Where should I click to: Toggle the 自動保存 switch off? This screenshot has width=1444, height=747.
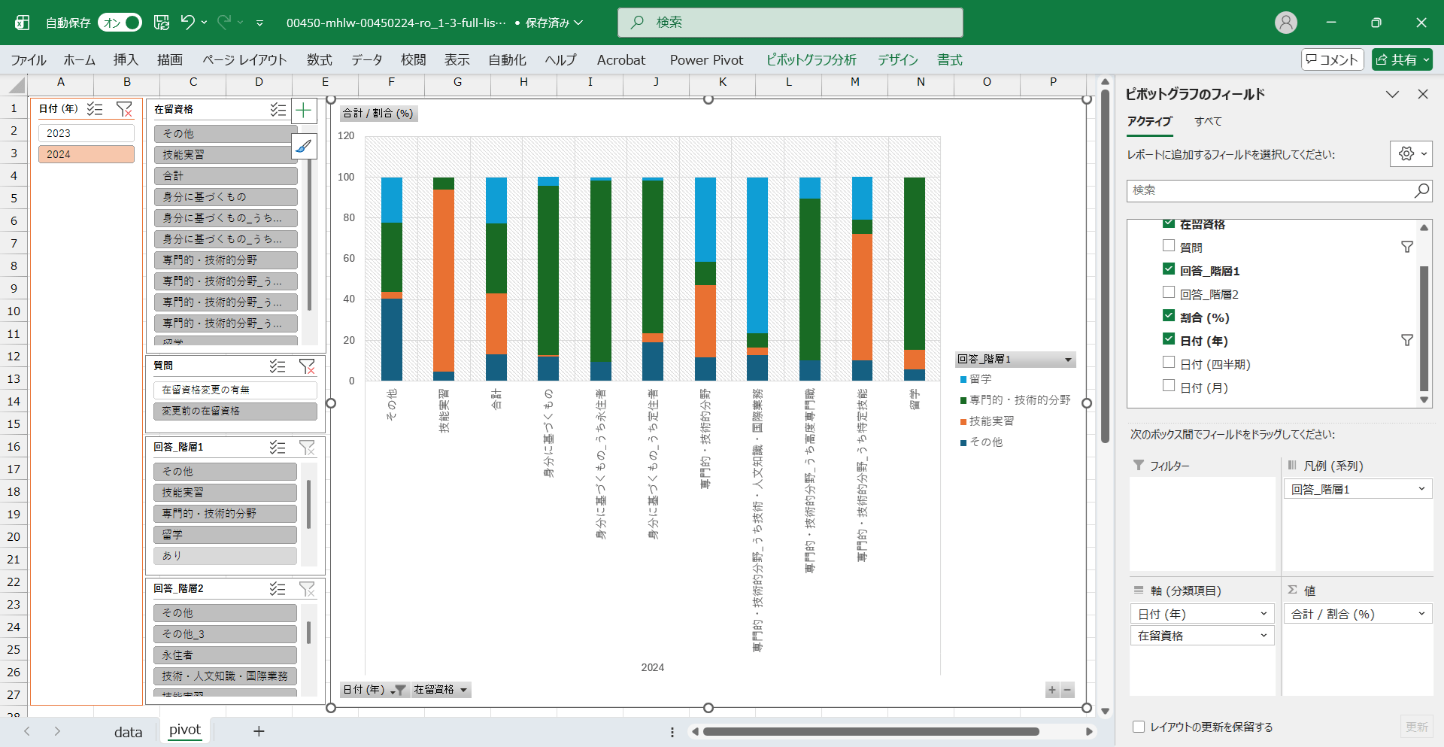120,23
